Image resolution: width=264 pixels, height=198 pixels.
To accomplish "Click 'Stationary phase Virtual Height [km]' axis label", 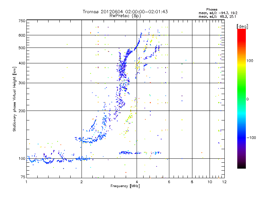I will coord(15,99).
